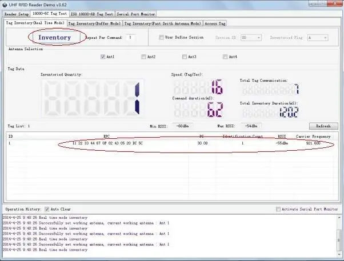Click the RSSI column header
This screenshot has height=261, width=344.
click(x=282, y=136)
